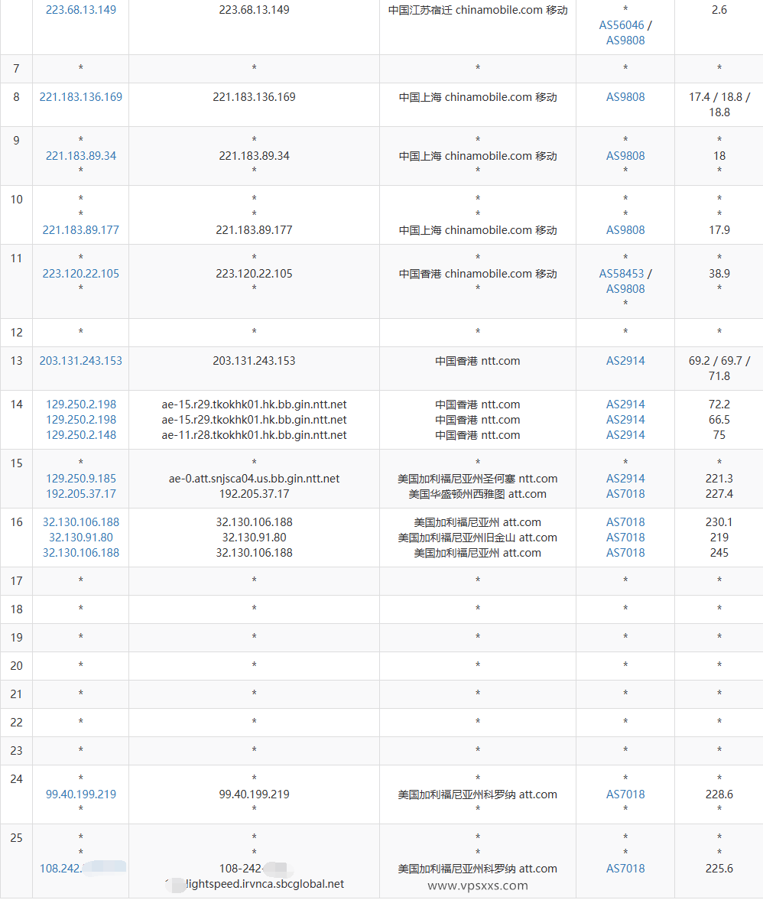763x900 pixels.
Task: Open the AS58453 ASN link
Action: tap(621, 274)
